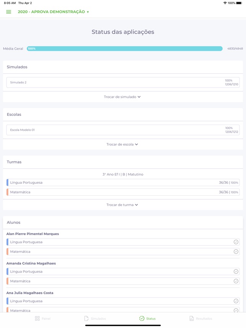
Task: Tap the Wi-Fi status icon
Action: tap(225, 3)
